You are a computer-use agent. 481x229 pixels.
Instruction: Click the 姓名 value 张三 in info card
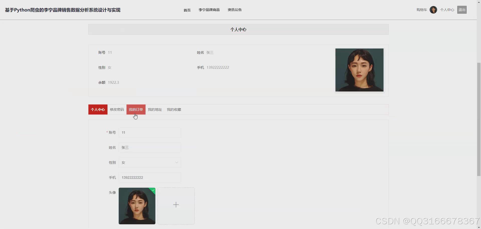[x=210, y=52]
